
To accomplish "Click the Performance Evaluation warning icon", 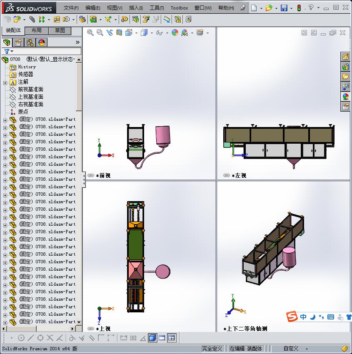I will [x=178, y=20].
